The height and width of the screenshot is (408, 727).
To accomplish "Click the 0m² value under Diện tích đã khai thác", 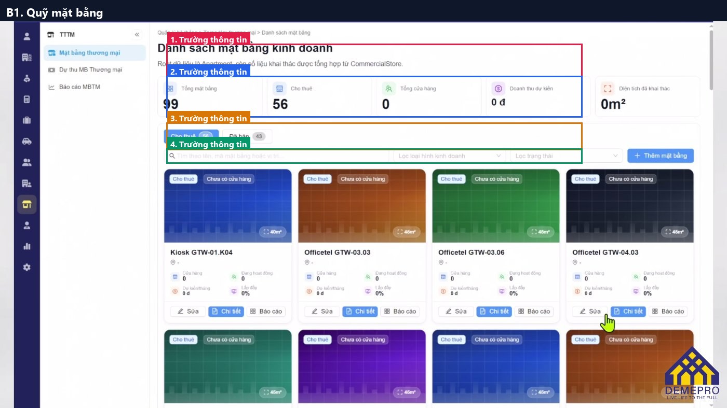I will 613,104.
